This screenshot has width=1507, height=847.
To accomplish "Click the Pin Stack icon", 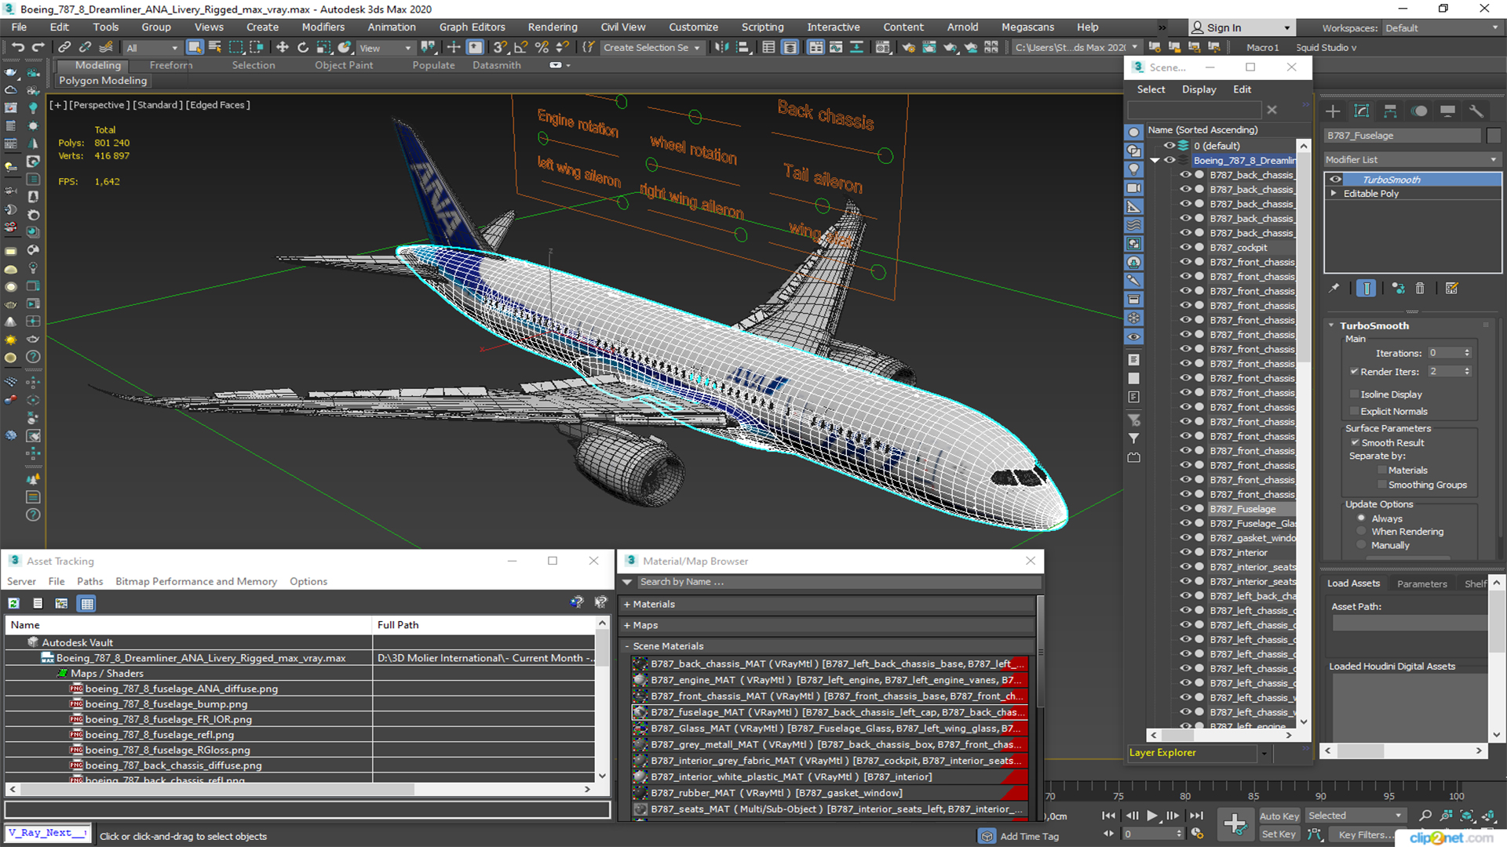I will pos(1334,289).
